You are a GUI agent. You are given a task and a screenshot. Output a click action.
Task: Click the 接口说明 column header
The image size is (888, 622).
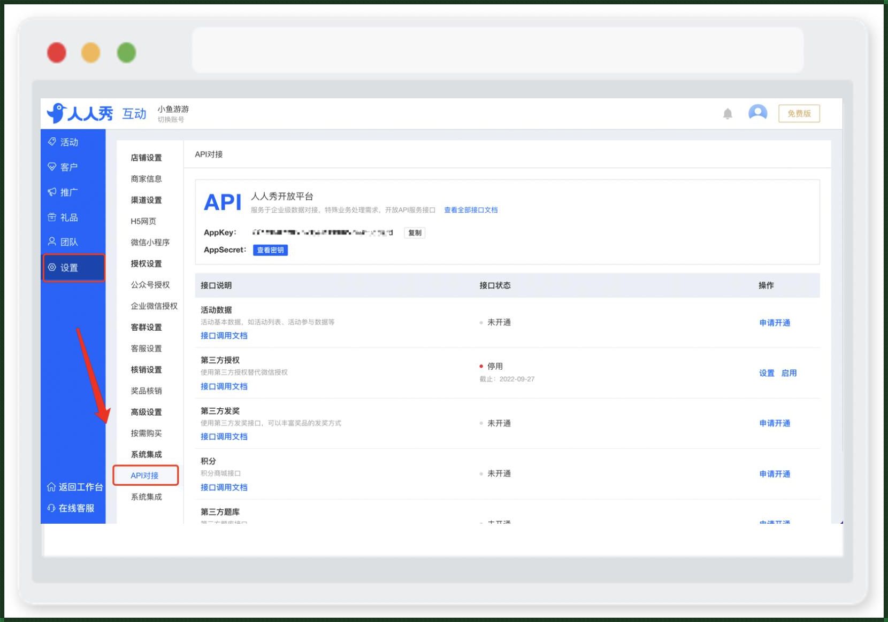[x=216, y=285]
